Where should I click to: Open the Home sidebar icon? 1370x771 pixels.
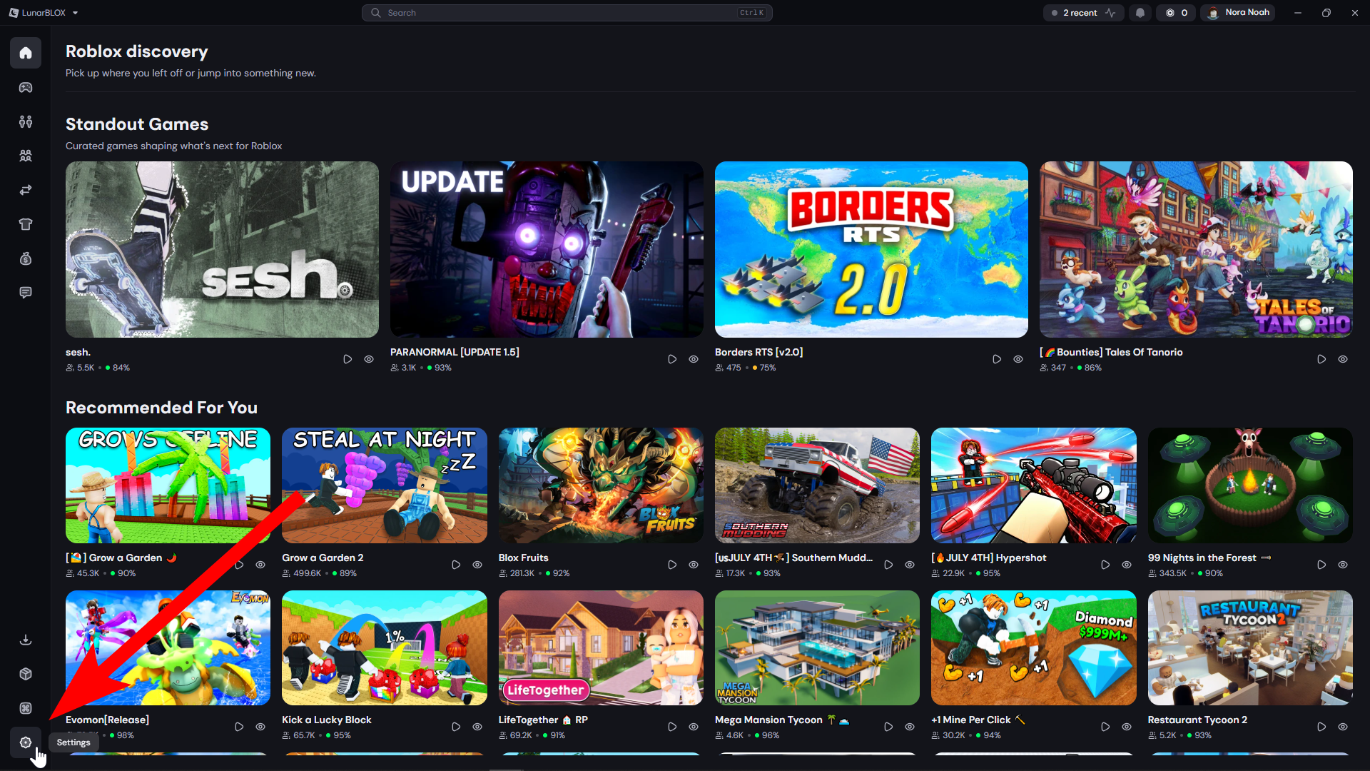(26, 53)
